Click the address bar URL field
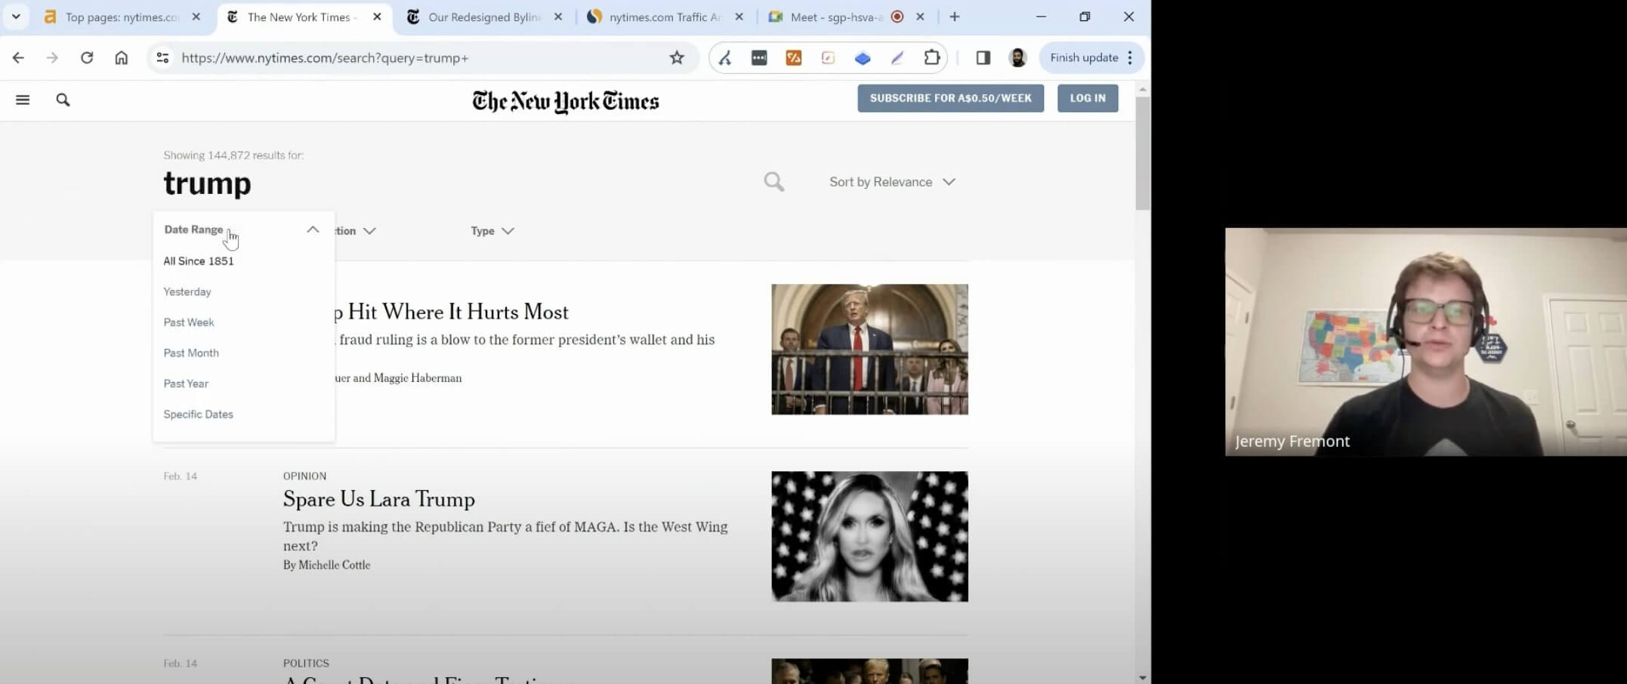 click(x=415, y=57)
